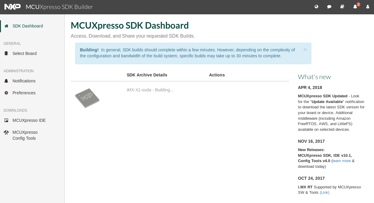Image resolution: width=374 pixels, height=203 pixels.
Task: Follow the 'learn more' link
Action: (342, 161)
